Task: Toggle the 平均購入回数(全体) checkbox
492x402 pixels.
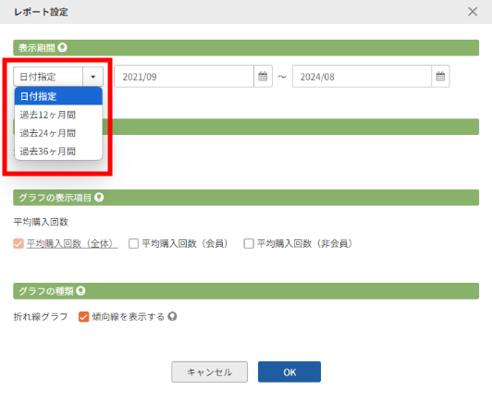Action: click(18, 244)
